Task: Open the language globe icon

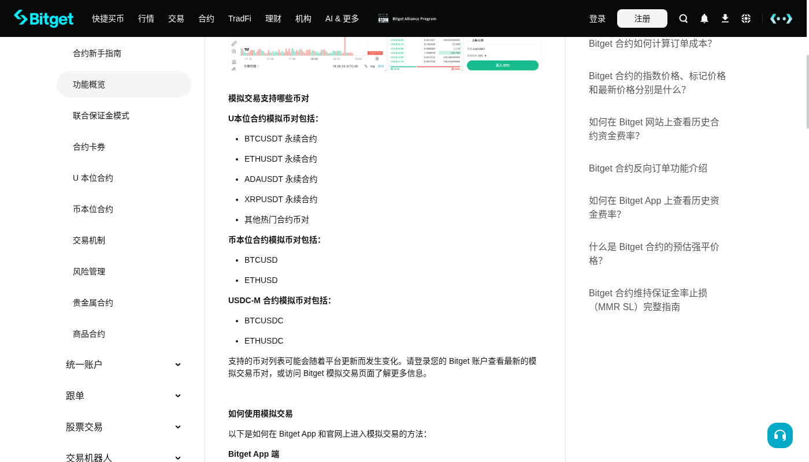Action: [746, 18]
